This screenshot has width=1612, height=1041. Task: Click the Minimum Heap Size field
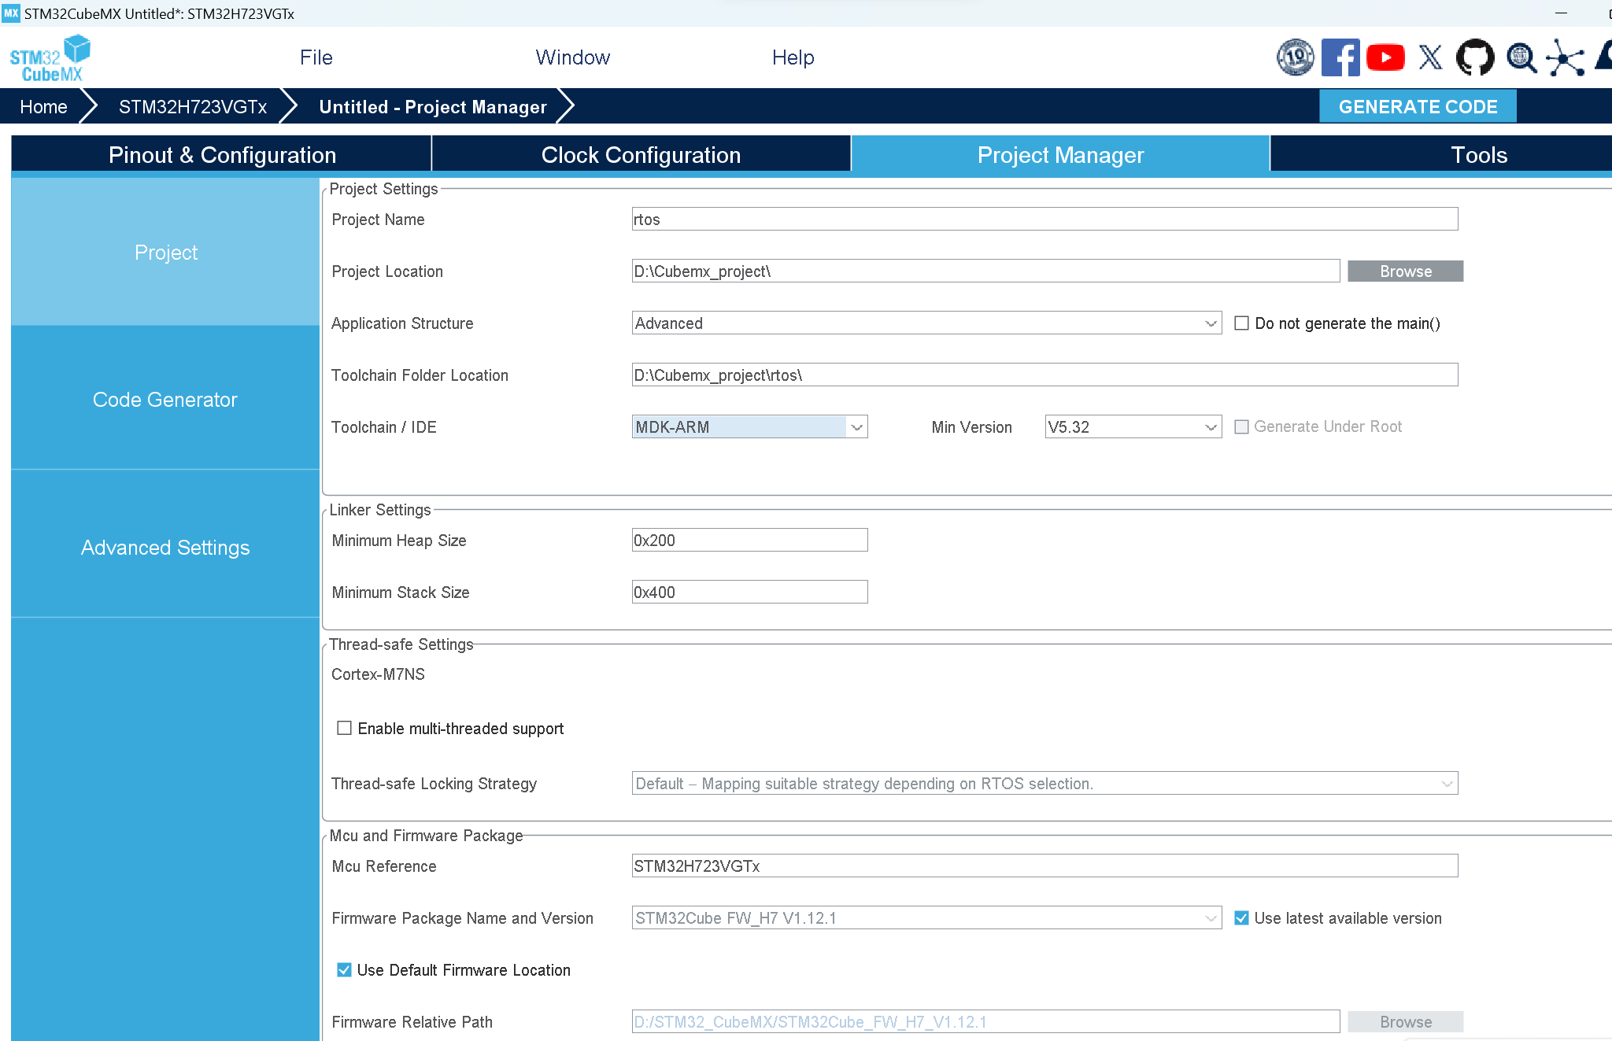pyautogui.click(x=749, y=541)
